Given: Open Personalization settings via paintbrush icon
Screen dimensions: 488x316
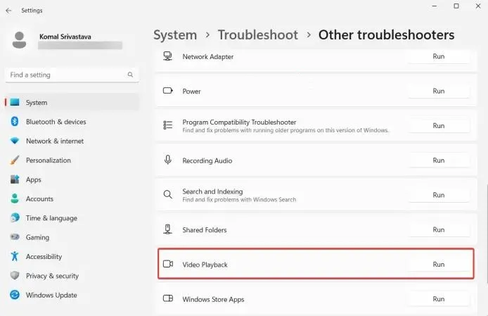Looking at the screenshot, I should tap(15, 160).
